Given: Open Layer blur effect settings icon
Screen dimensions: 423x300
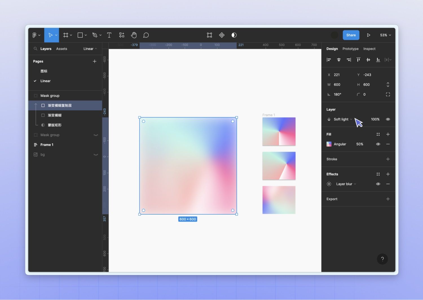Looking at the screenshot, I should click(329, 184).
